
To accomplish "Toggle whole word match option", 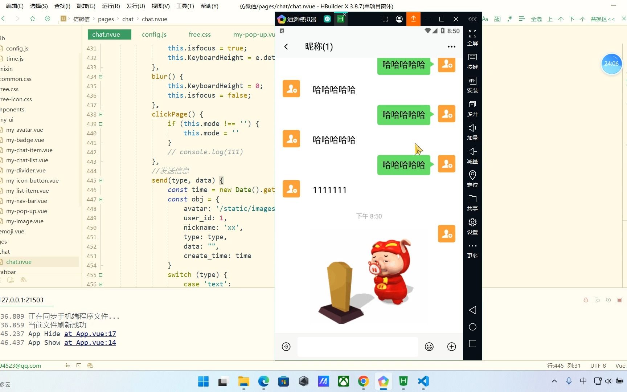I will pyautogui.click(x=497, y=19).
